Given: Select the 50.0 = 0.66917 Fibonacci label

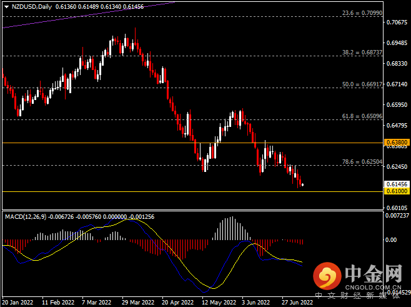Looking at the screenshot, I should [362, 84].
